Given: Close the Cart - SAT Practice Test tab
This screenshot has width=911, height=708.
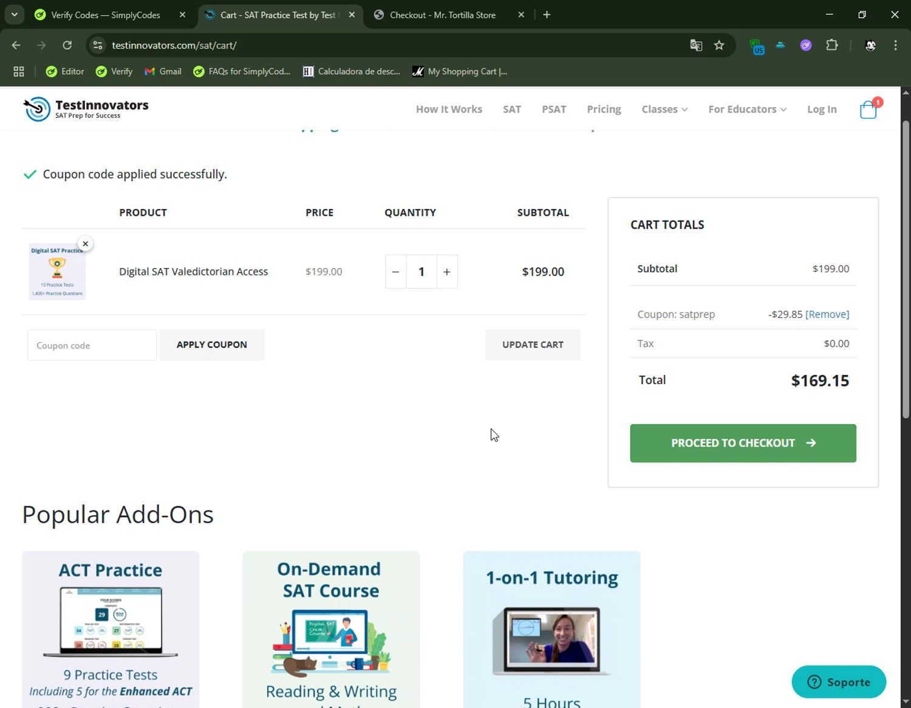Looking at the screenshot, I should point(352,15).
